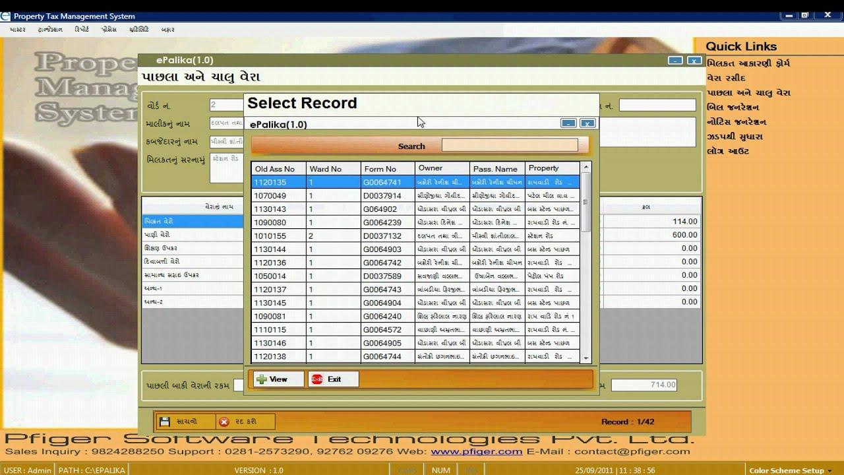Screen dimensions: 844x475
Task: Select record row 1130143
Action: [x=415, y=209]
